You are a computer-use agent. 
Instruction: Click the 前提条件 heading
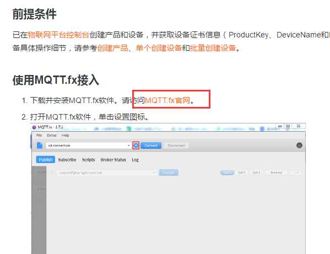click(35, 14)
